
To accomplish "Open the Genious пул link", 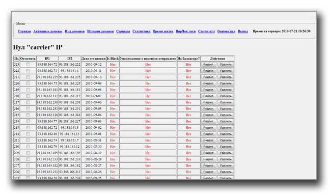I will [226, 31].
